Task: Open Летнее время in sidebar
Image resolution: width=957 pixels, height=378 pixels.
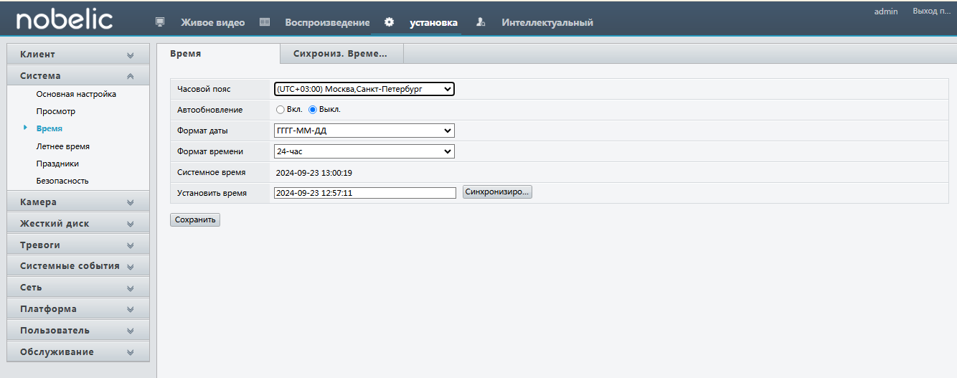Action: coord(63,146)
